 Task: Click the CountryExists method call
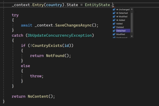point(47,46)
